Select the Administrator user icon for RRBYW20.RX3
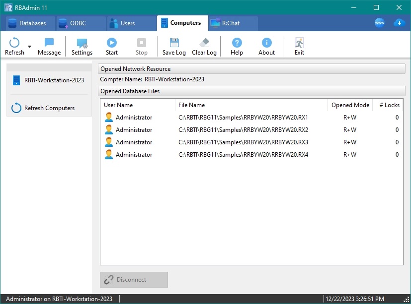Viewport: 411px width, 304px height. 108,142
